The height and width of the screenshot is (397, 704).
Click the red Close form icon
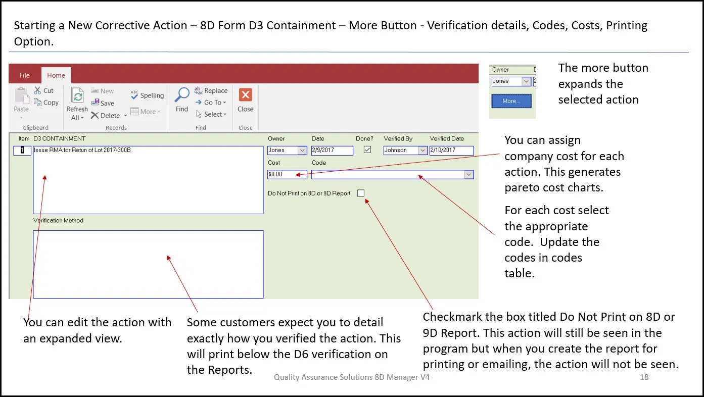tap(246, 95)
